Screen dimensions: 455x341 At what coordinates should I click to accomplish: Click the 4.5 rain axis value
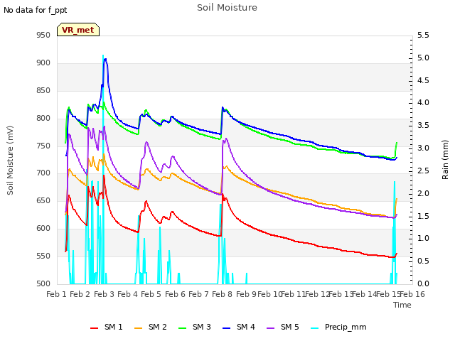(x=423, y=80)
